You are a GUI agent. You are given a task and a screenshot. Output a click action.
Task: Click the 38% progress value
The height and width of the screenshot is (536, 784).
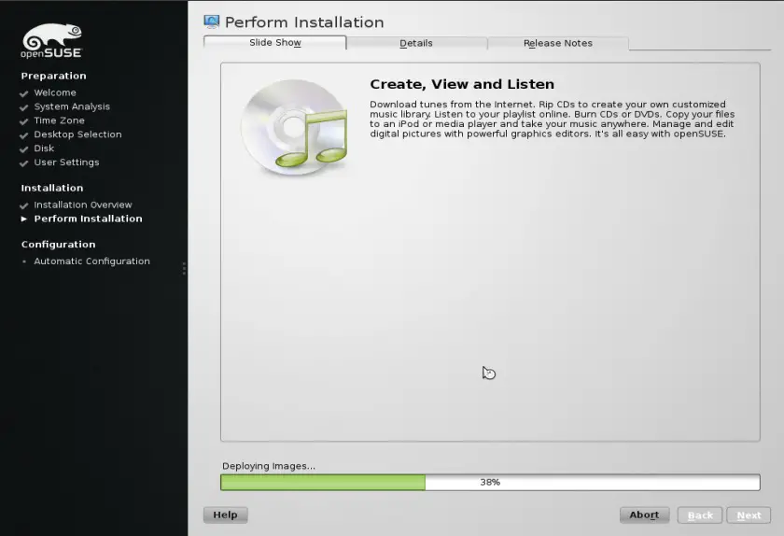[490, 483]
